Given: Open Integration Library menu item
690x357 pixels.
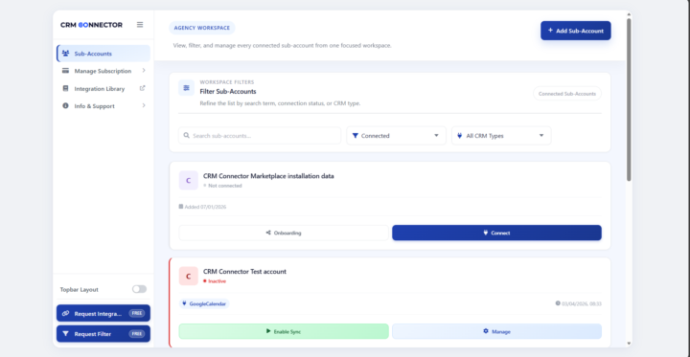Looking at the screenshot, I should point(103,88).
